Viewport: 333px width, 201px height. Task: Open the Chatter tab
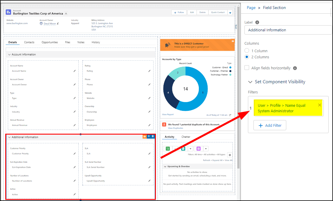pos(186,137)
